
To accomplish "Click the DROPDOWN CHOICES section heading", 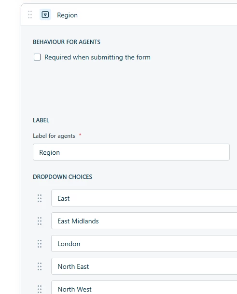I will pyautogui.click(x=63, y=177).
